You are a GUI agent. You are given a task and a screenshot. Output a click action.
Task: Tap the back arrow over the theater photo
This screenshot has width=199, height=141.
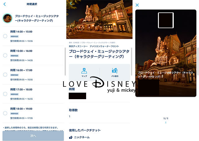71,3
